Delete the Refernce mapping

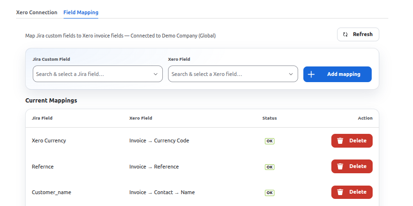click(x=352, y=166)
